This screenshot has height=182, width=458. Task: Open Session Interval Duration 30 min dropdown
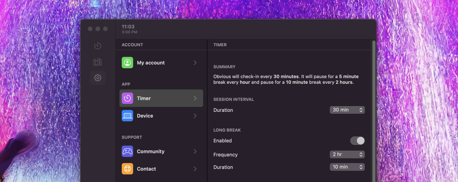pos(347,110)
